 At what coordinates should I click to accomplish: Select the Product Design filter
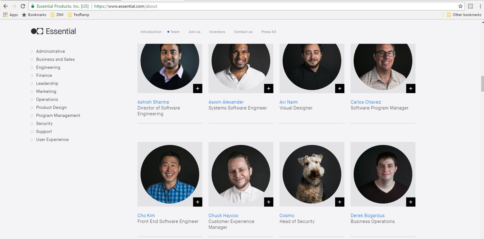click(x=48, y=108)
